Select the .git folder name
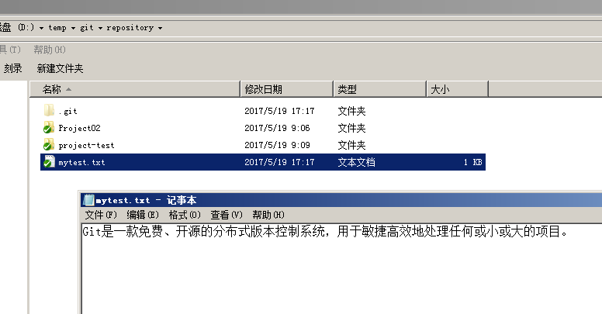602x314 pixels. (x=68, y=112)
